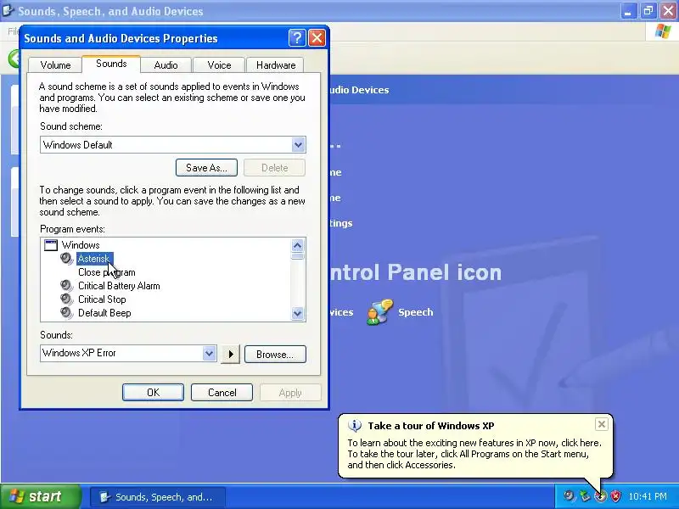Image resolution: width=679 pixels, height=509 pixels.
Task: Click speaker icon beside Critical Stop
Action: 66,299
